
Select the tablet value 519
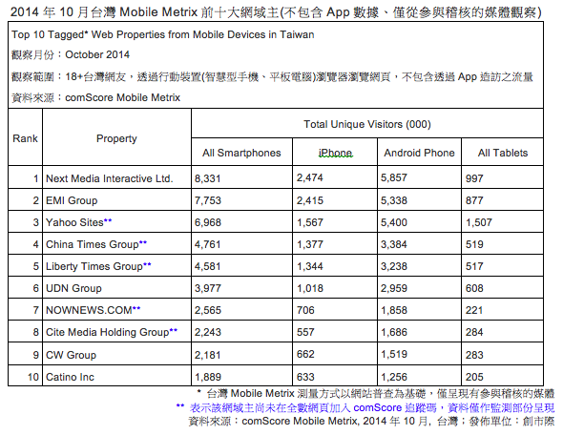pos(474,244)
